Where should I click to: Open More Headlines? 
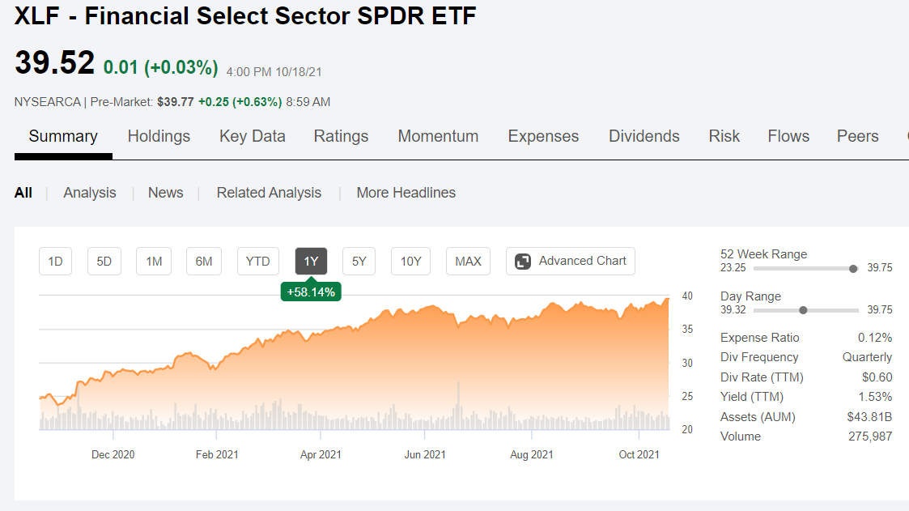click(x=406, y=193)
